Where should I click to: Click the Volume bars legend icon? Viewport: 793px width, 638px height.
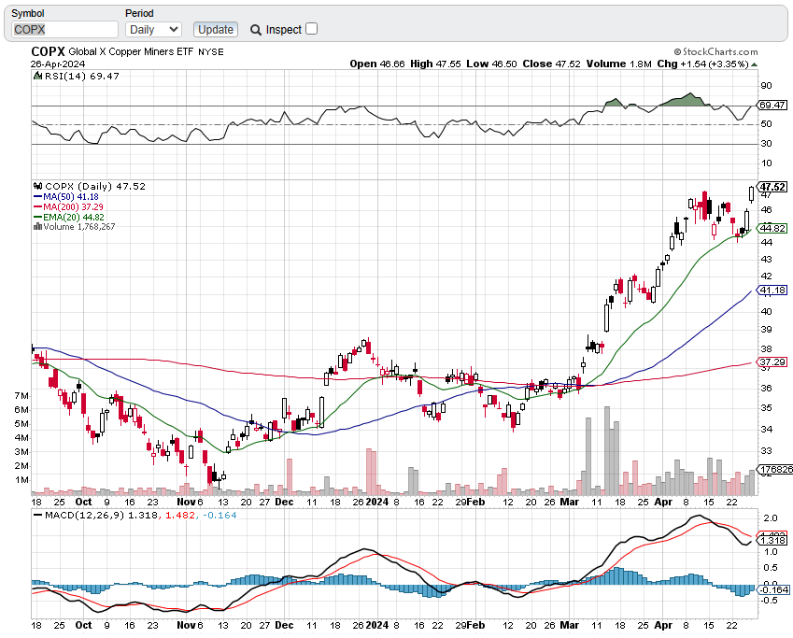37,226
